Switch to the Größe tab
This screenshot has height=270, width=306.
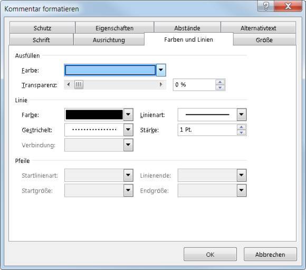[x=264, y=40]
